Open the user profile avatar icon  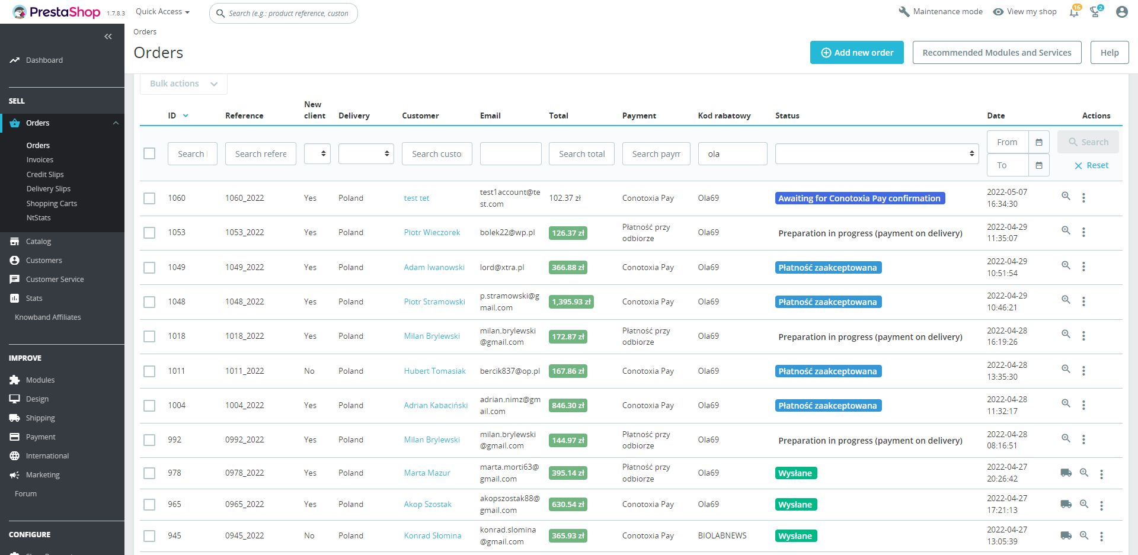click(x=1121, y=12)
